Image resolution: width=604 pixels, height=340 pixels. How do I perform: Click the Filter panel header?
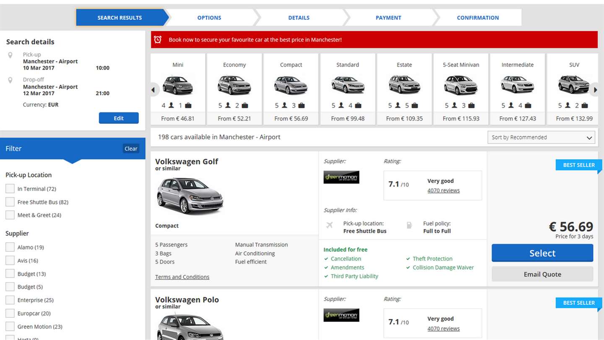(x=73, y=149)
